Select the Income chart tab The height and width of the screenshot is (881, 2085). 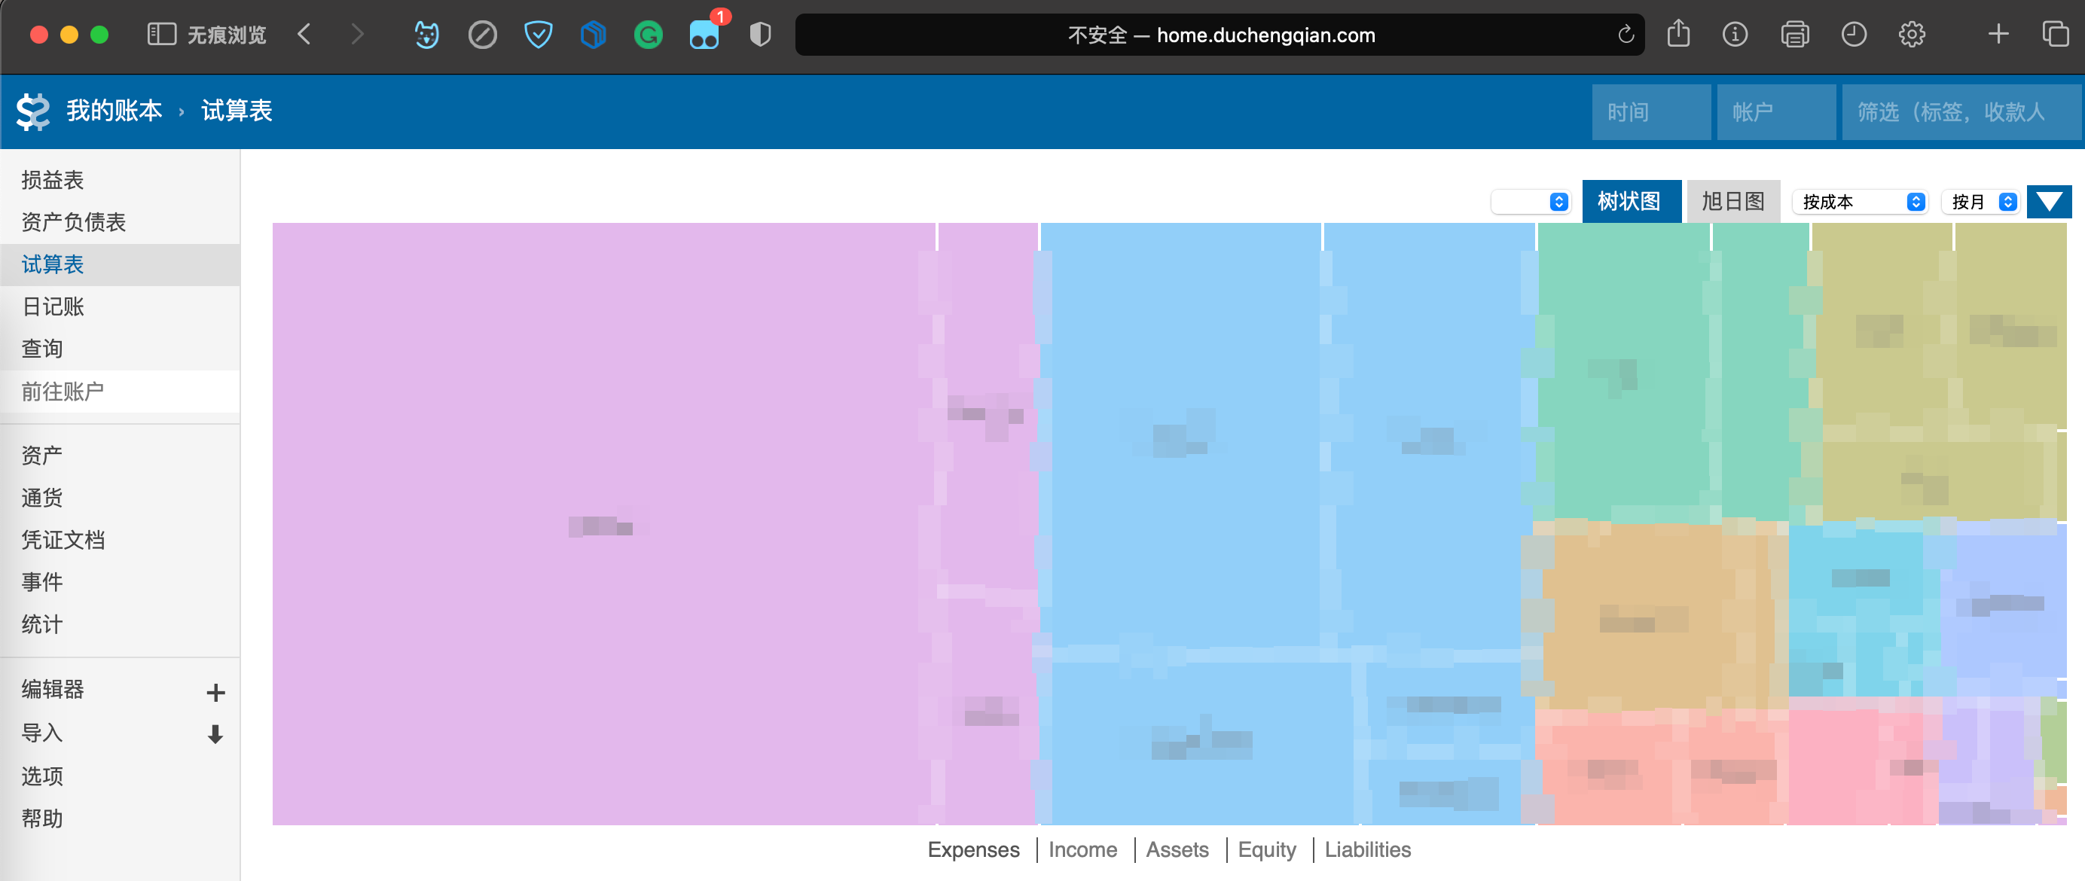point(1082,849)
